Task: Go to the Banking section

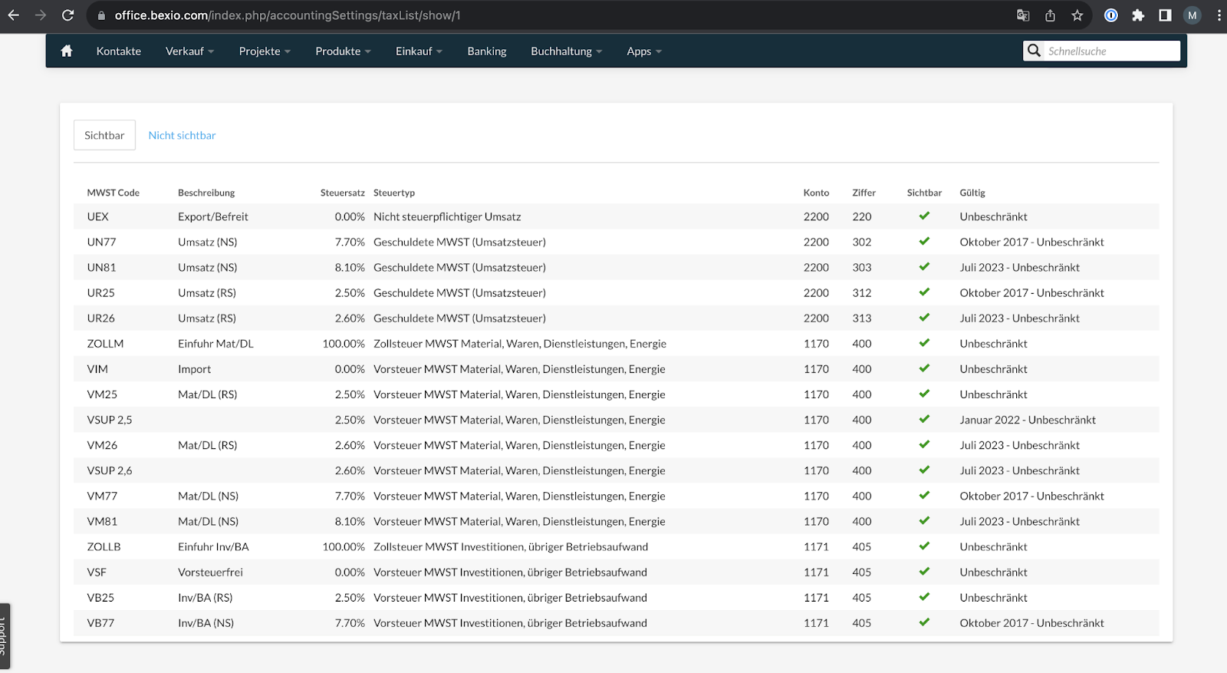Action: pos(487,51)
